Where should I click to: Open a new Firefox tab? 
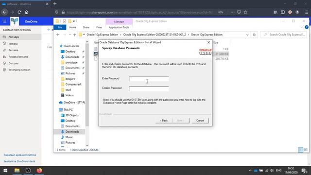coord(55,3)
